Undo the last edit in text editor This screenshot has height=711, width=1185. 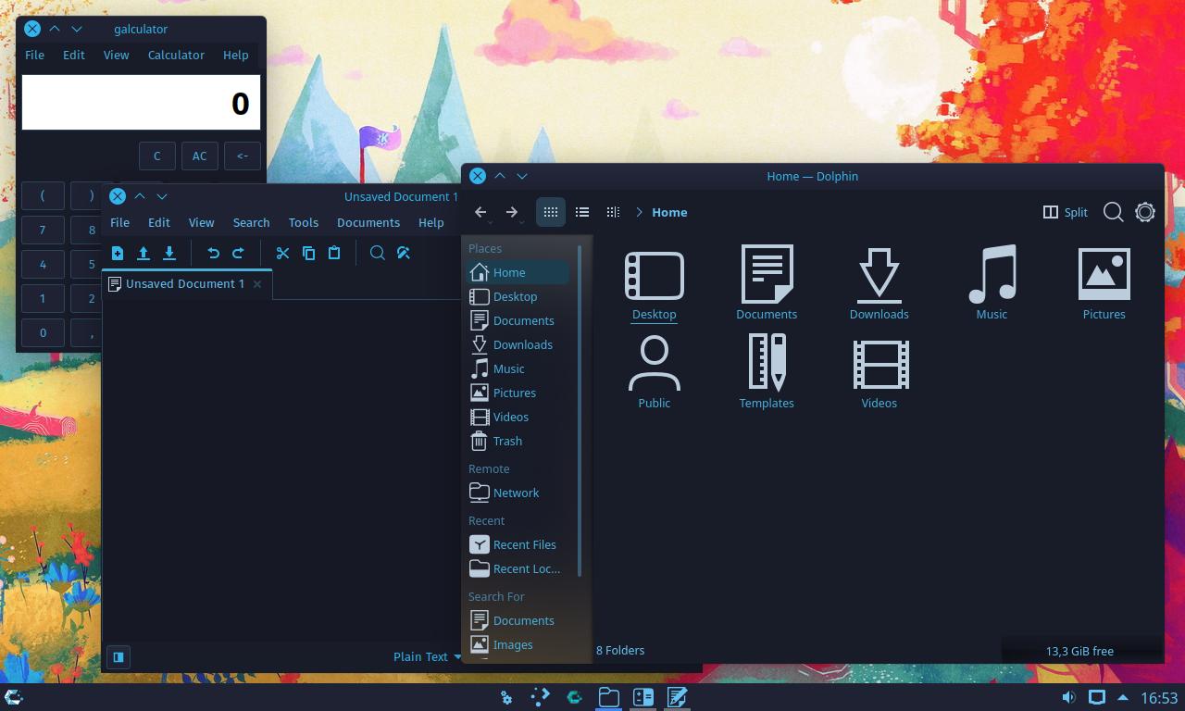(x=213, y=253)
